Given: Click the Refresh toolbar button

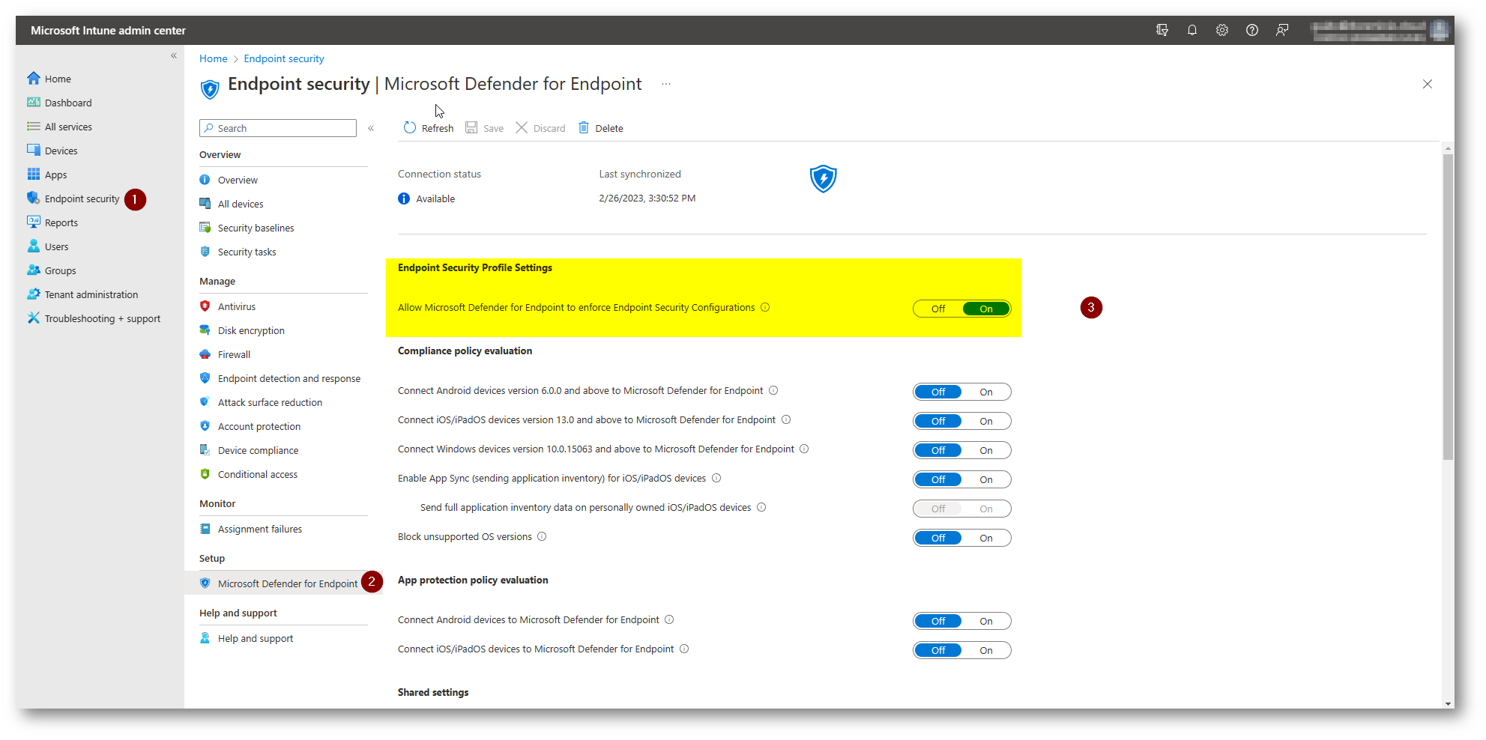Looking at the screenshot, I should click(x=429, y=128).
